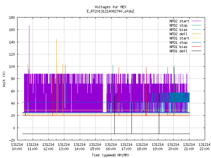Click the 100 y-axis tick value
The width and height of the screenshot is (211, 158).
coord(12,66)
